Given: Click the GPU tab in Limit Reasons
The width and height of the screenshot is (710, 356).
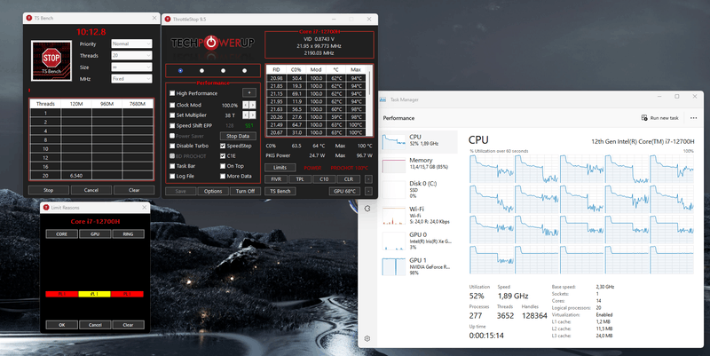Looking at the screenshot, I should (95, 234).
